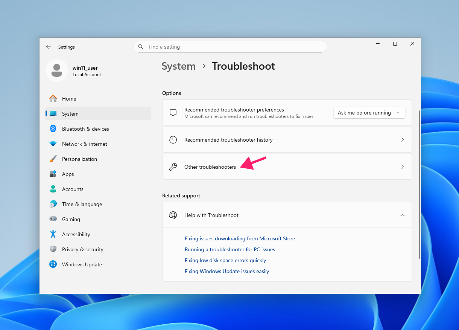Click the chevron on Other troubleshooters row
Screen dimensions: 459x330
pyautogui.click(x=403, y=167)
